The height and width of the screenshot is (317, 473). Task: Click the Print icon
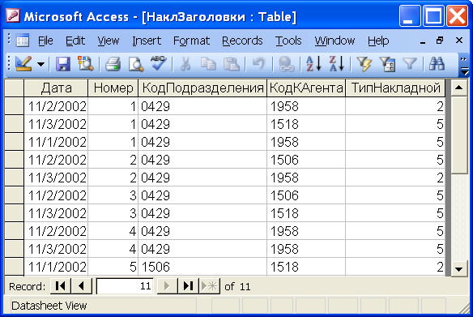[x=113, y=64]
